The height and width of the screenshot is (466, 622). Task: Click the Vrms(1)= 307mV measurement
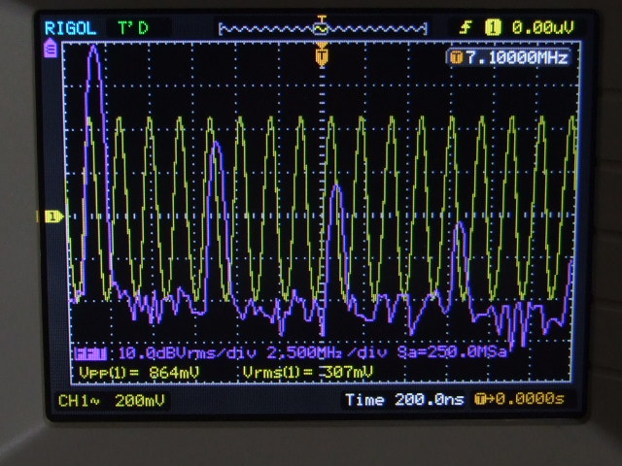click(307, 372)
